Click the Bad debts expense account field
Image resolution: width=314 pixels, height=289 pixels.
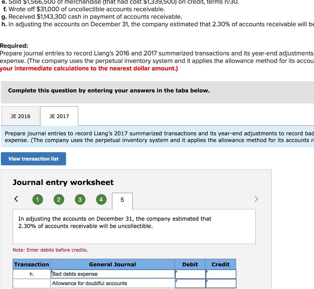113,274
